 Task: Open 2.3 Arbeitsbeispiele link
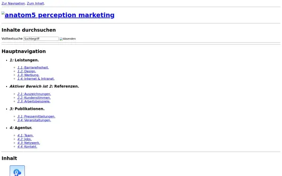click(34, 101)
